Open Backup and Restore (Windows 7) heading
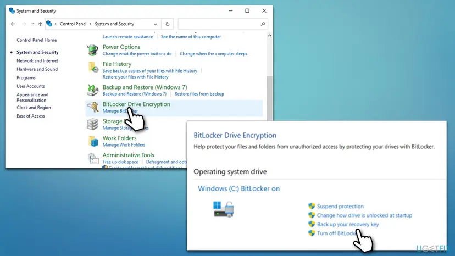Viewport: 455px width, 256px height. tap(145, 87)
